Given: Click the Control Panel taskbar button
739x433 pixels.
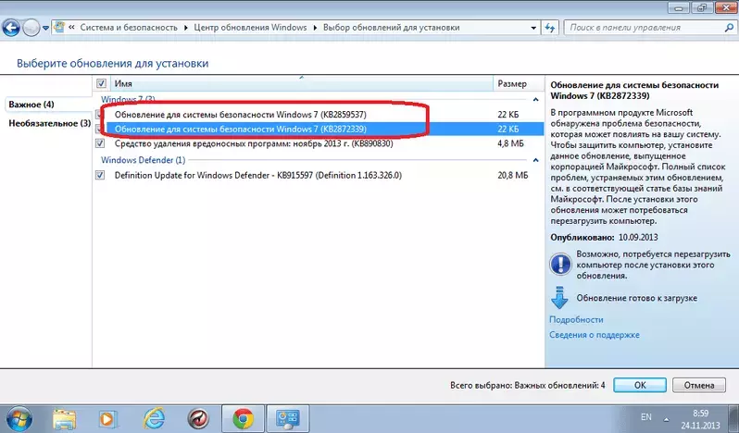Looking at the screenshot, I should pyautogui.click(x=288, y=419).
